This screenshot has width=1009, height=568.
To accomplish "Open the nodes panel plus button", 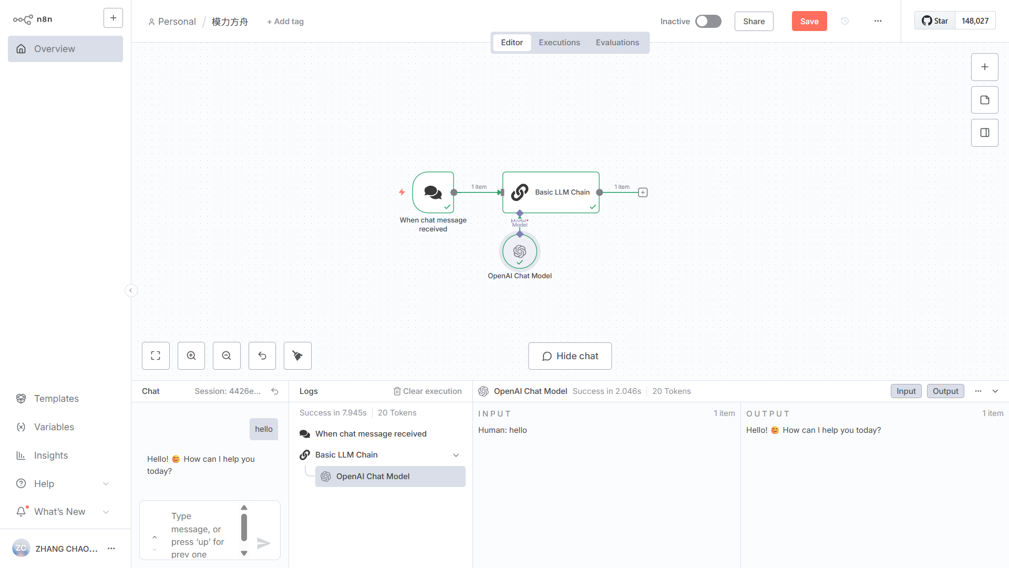I will point(984,67).
